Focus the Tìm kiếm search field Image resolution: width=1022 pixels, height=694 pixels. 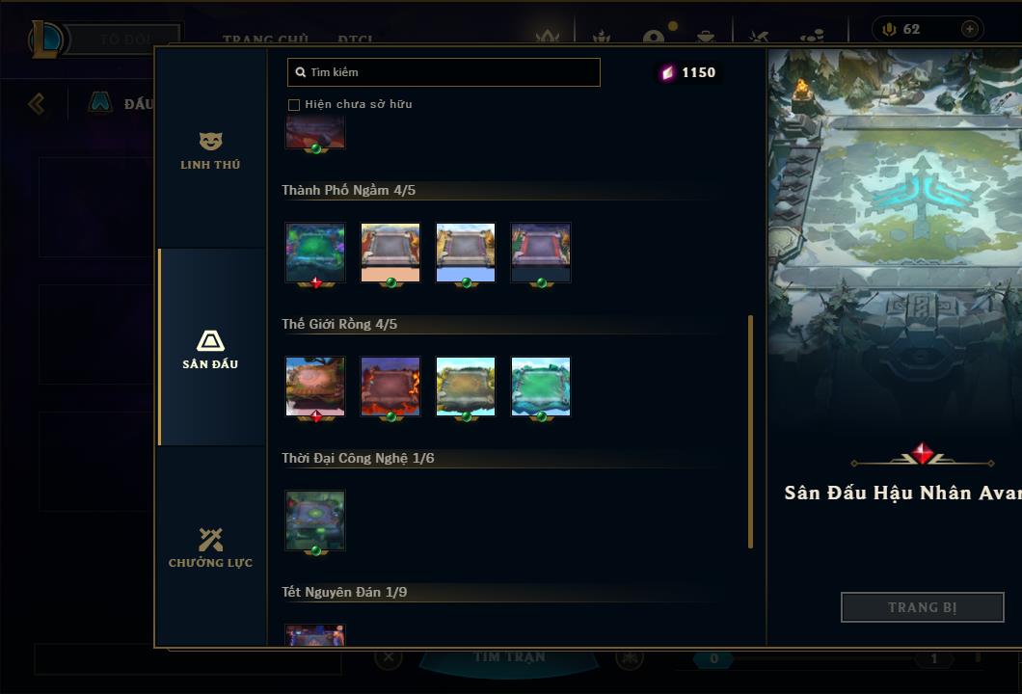tap(444, 72)
